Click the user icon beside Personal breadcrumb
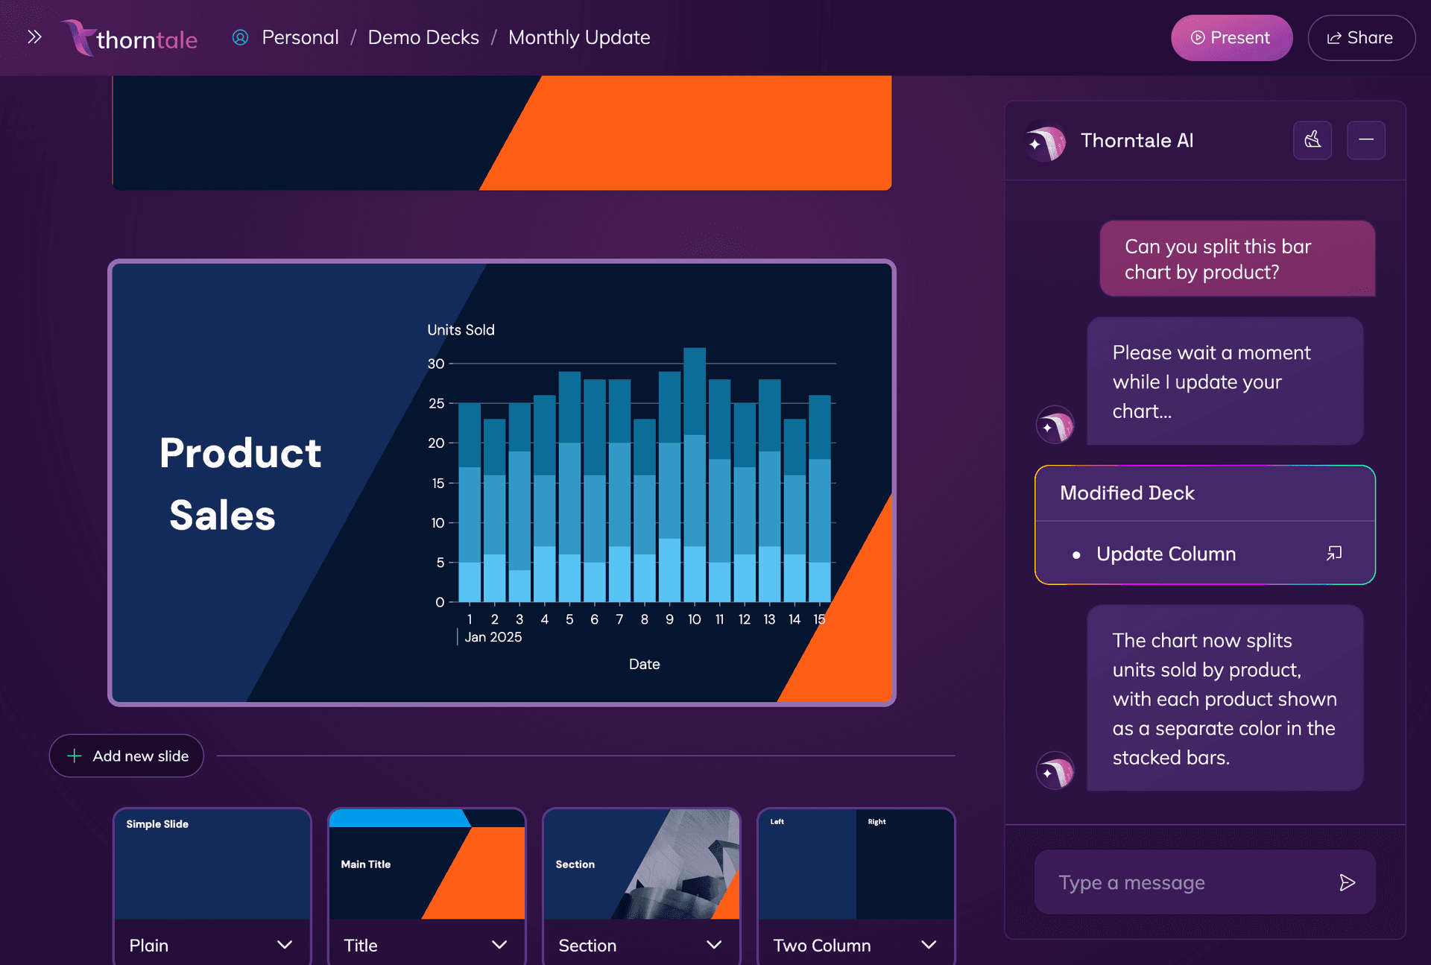 (240, 37)
